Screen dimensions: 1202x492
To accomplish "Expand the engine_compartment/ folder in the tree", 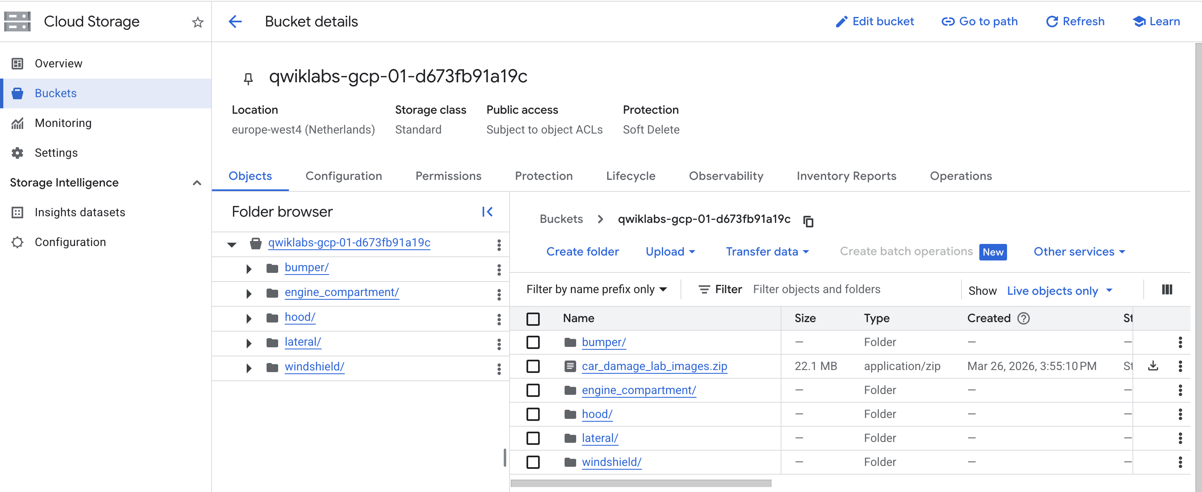I will (249, 293).
